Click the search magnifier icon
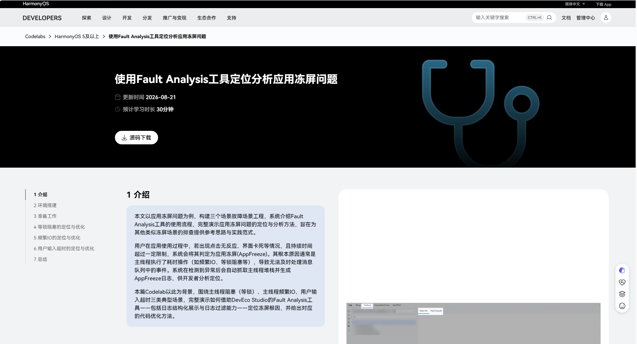The height and width of the screenshot is (344, 637). pos(549,18)
